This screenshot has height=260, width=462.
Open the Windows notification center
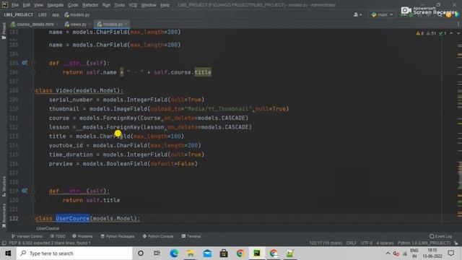tap(450, 253)
